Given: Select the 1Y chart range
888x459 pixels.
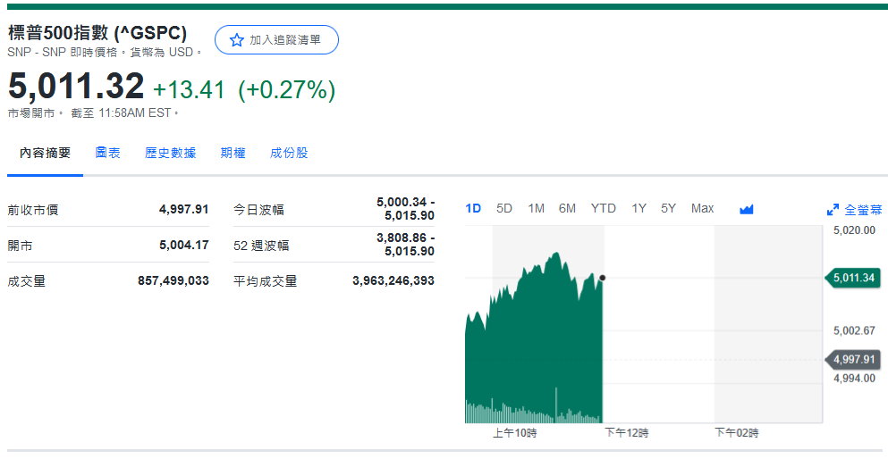Looking at the screenshot, I should coord(639,208).
